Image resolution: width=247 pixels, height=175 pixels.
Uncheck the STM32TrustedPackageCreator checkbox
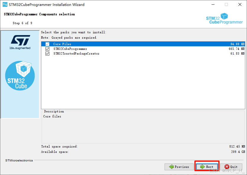tap(47, 53)
